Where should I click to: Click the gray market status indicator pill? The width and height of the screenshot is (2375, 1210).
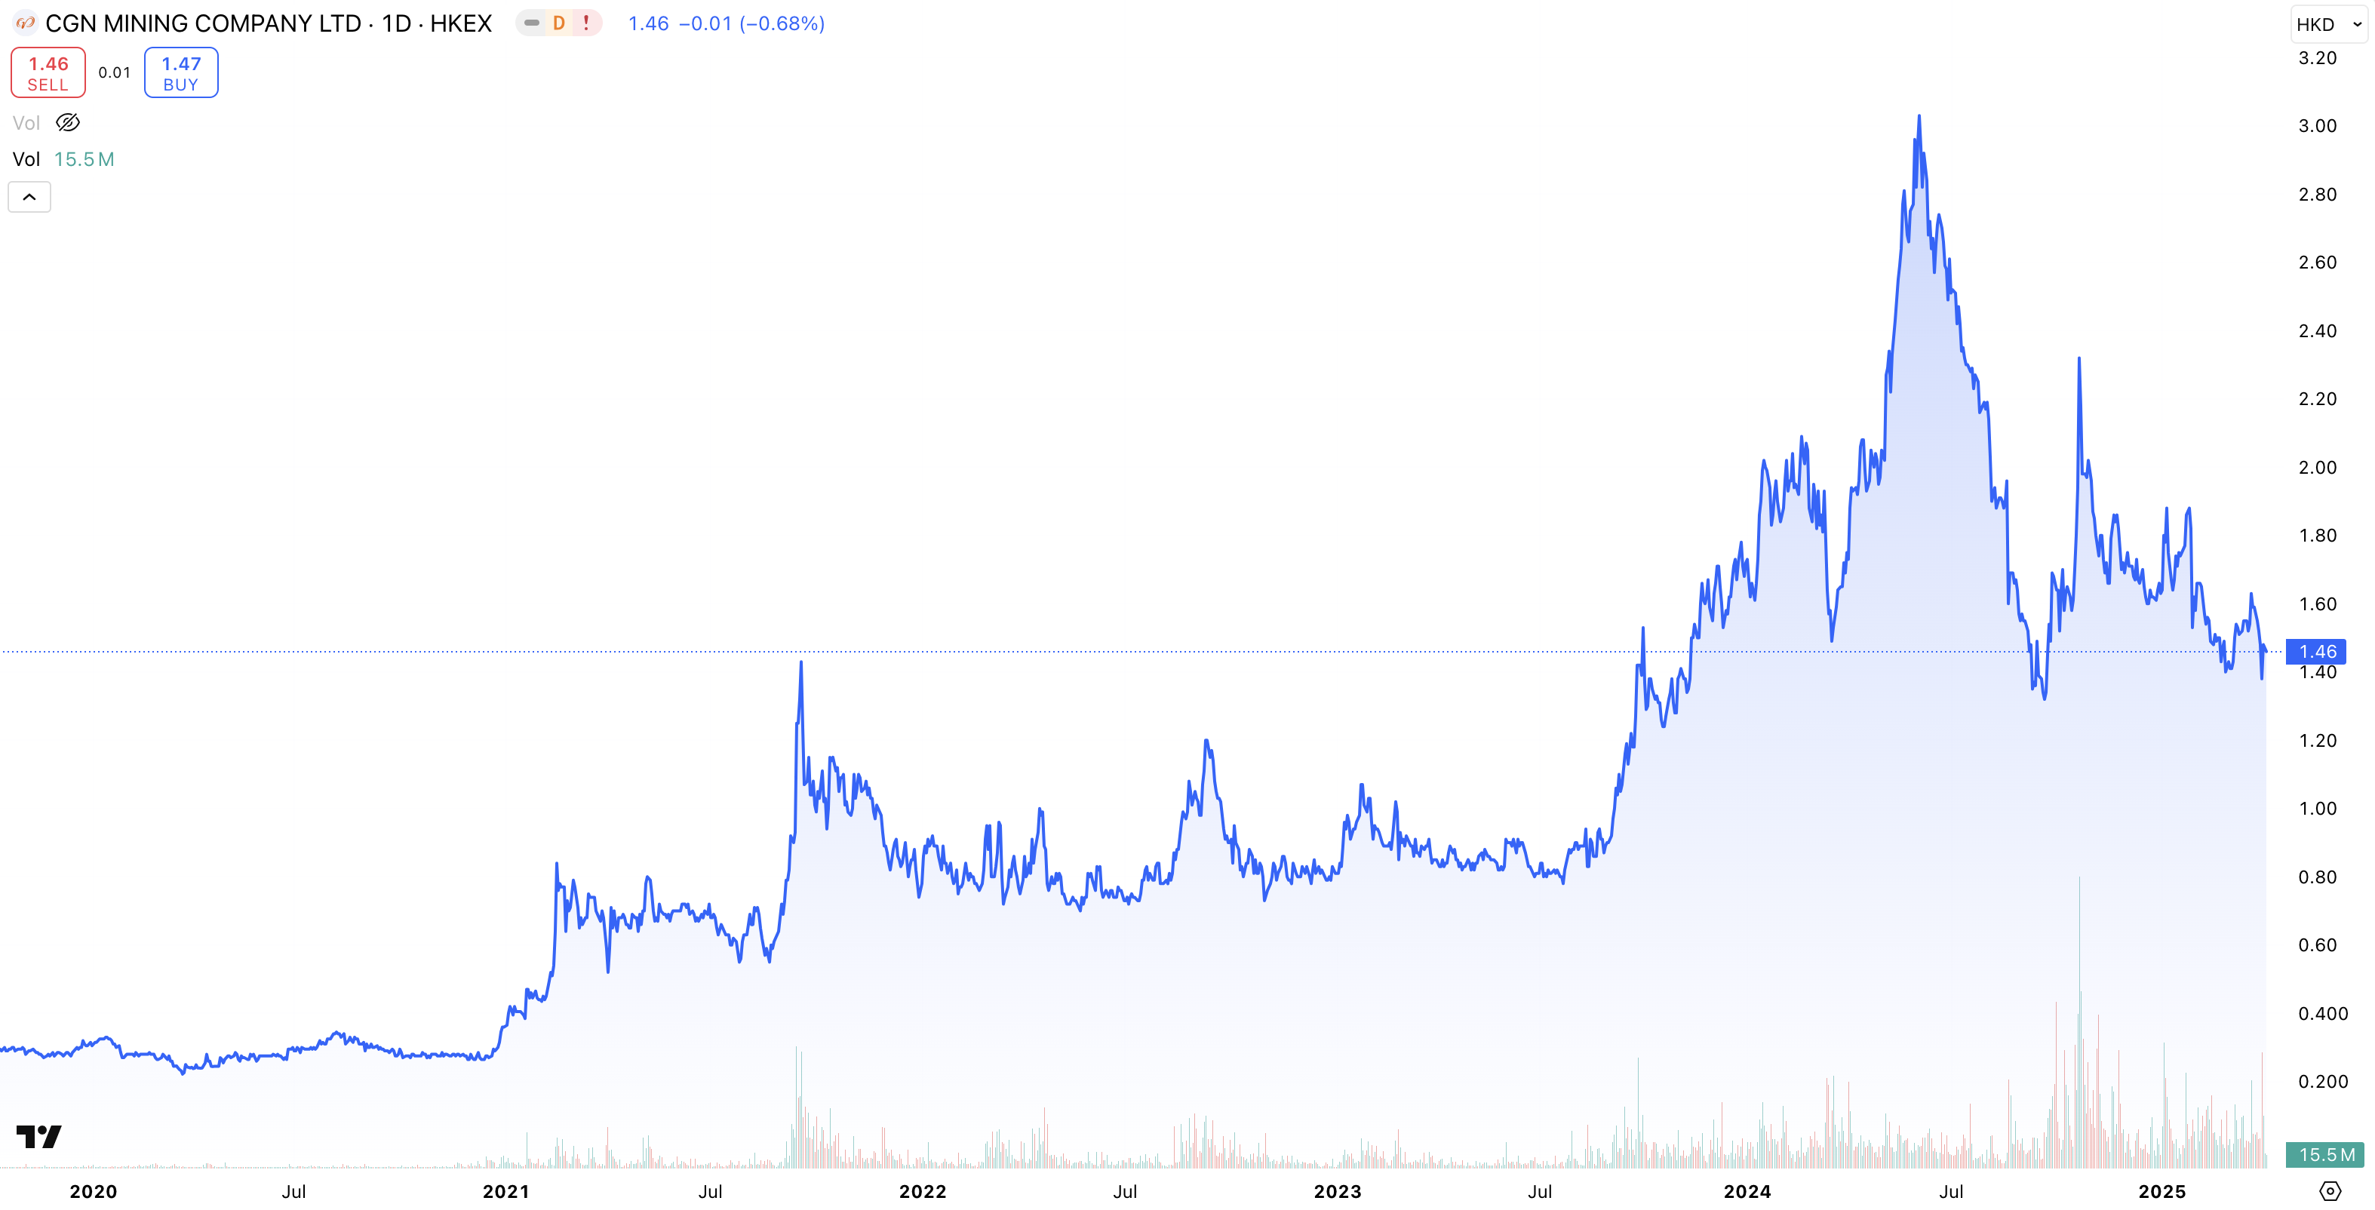(x=531, y=23)
